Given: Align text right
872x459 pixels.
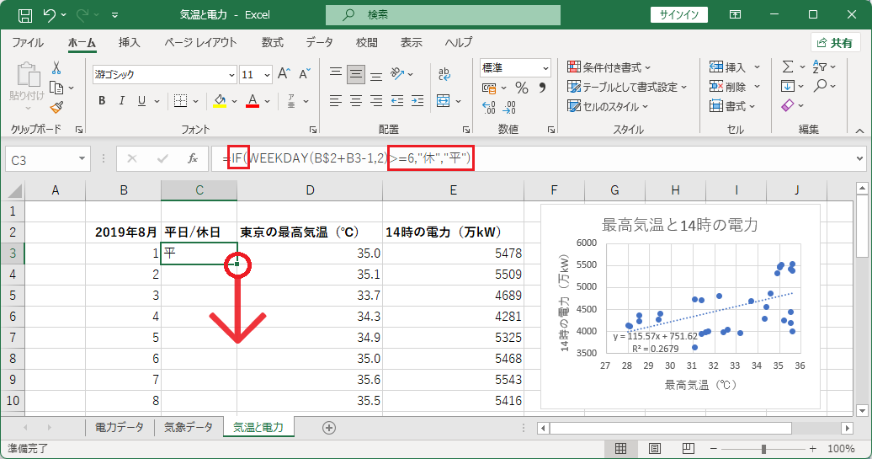Looking at the screenshot, I should point(376,101).
